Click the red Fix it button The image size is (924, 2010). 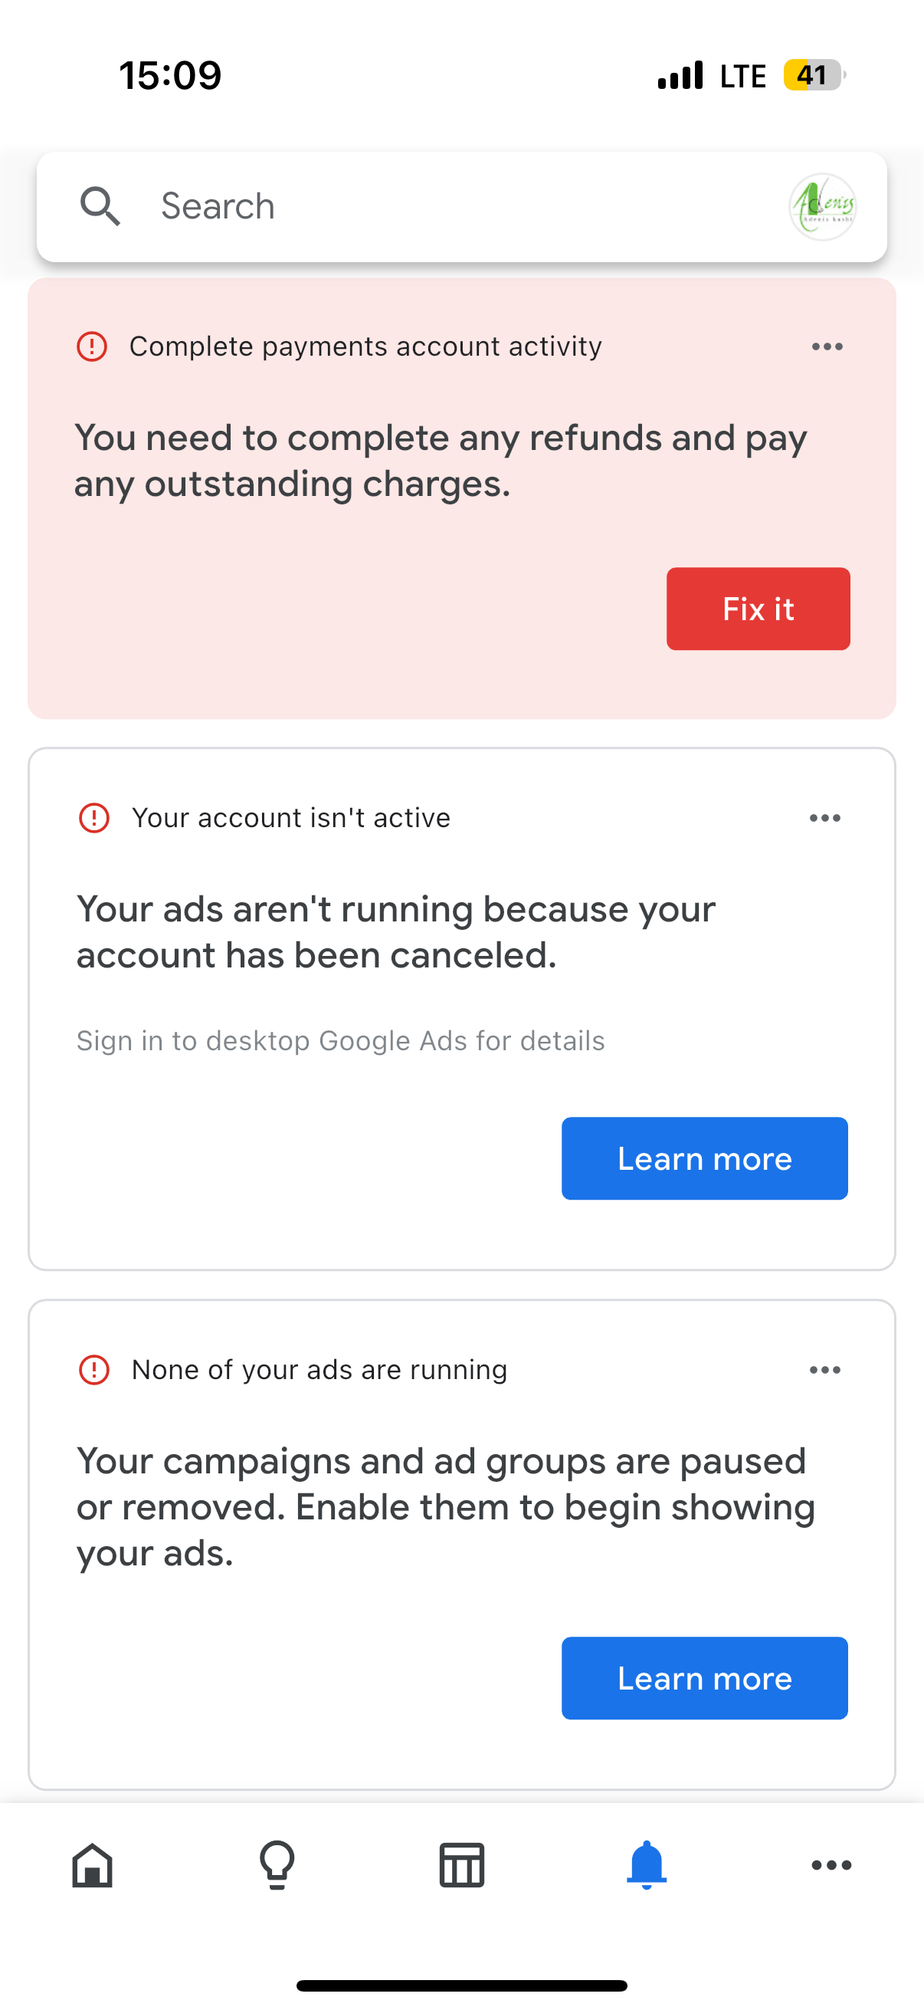tap(758, 609)
